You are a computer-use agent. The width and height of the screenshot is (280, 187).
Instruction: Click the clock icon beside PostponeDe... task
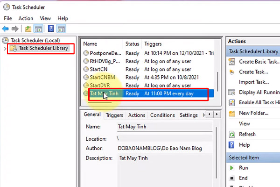86,53
